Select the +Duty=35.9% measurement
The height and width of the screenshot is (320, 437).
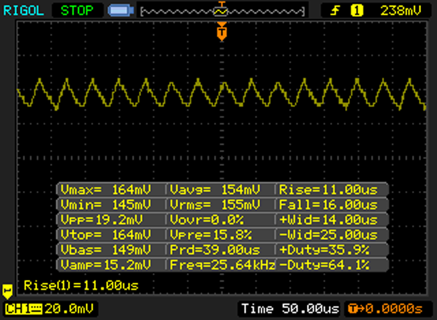[x=324, y=250]
